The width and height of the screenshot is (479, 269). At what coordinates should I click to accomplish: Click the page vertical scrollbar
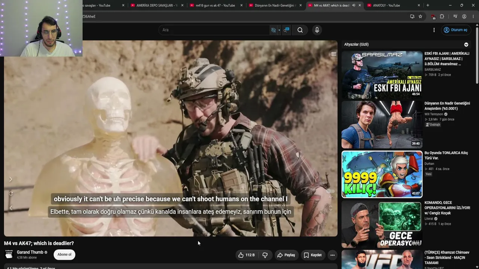pyautogui.click(x=477, y=56)
